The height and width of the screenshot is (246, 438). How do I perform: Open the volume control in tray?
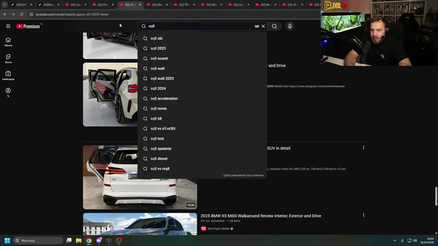click(415, 241)
